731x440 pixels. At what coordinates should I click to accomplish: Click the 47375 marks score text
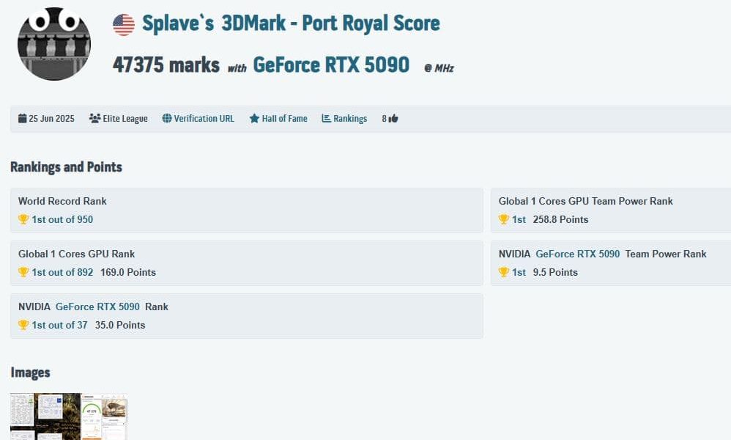pos(166,65)
